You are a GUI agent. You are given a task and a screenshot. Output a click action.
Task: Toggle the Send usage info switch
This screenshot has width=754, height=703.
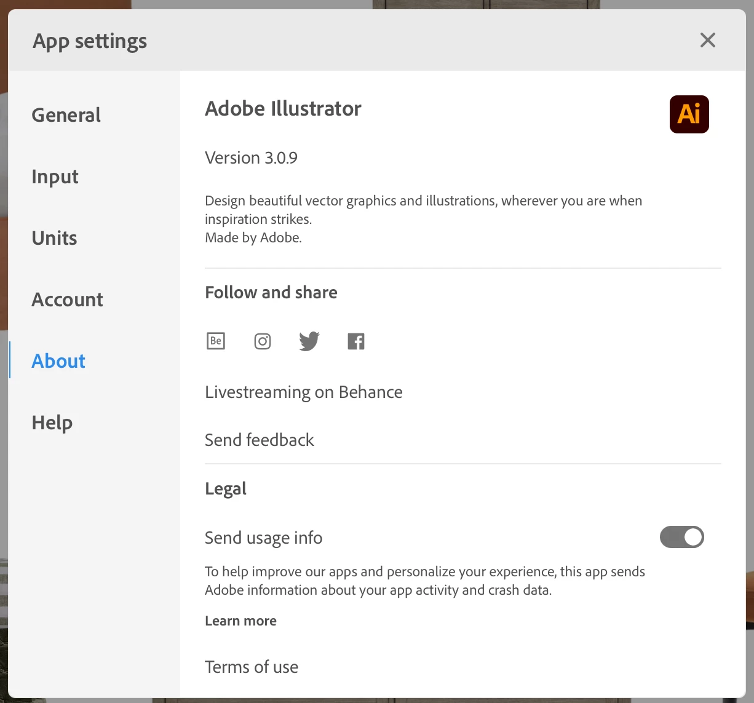tap(682, 537)
